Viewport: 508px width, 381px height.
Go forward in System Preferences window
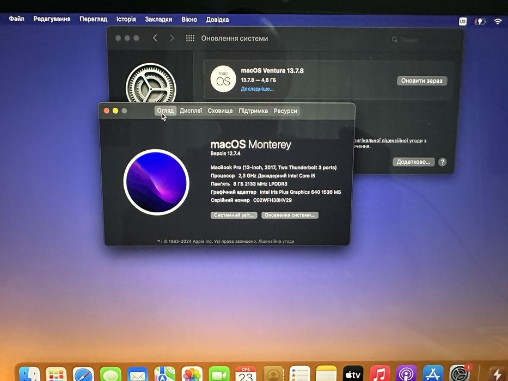coord(172,38)
